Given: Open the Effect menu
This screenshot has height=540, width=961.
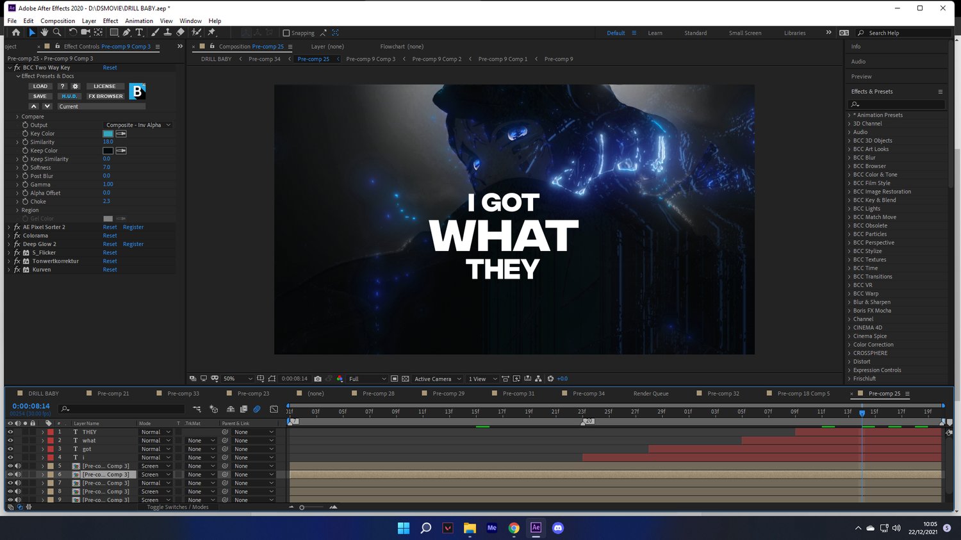Looking at the screenshot, I should coord(110,20).
